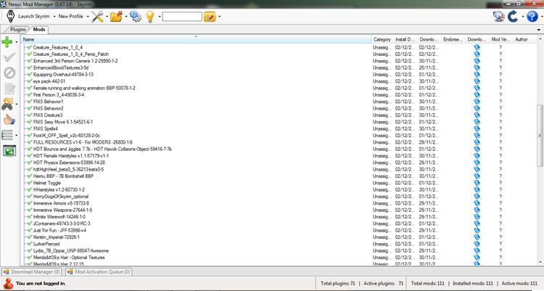Toggle checkmark for Helmet Toggle mod
Image resolution: width=544 pixels, height=291 pixels.
tap(30, 183)
